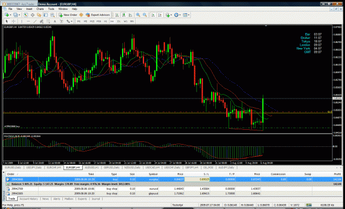
Task: Open the File menu
Action: 10,9
